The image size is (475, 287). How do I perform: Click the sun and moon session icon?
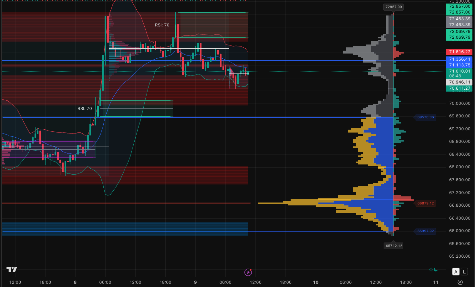[x=433, y=270]
